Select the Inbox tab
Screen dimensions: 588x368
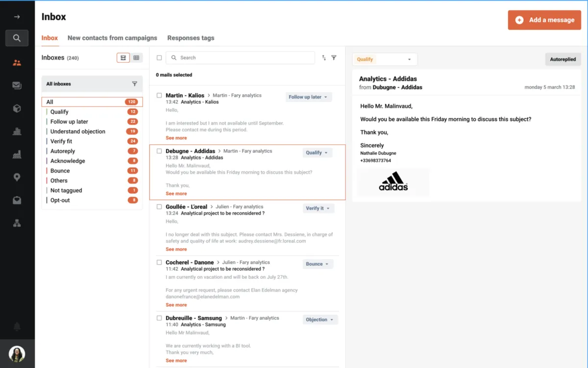click(49, 38)
